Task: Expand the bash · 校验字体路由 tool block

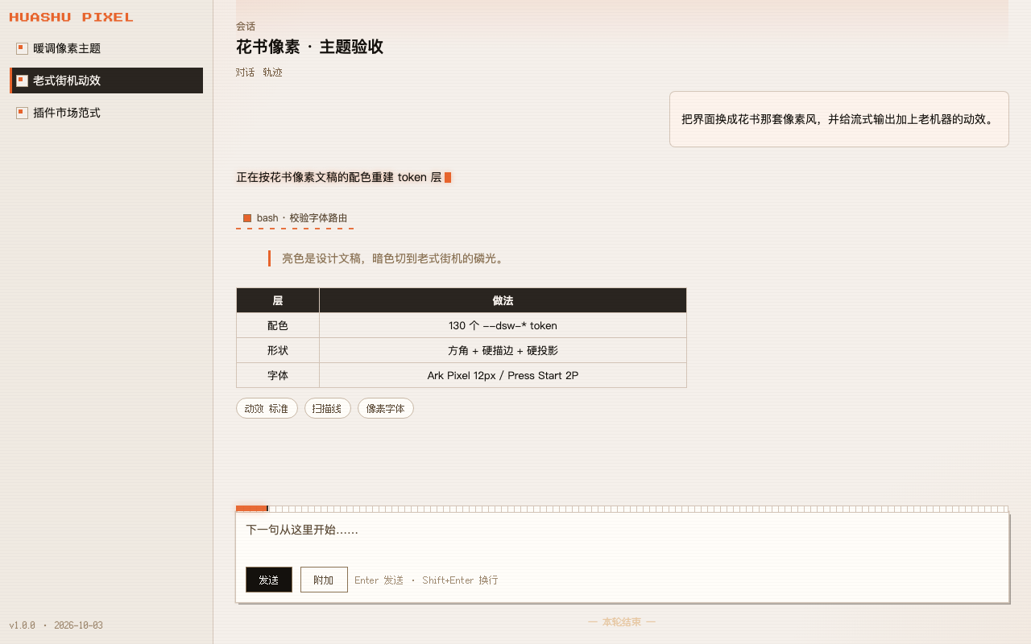Action: coord(295,218)
